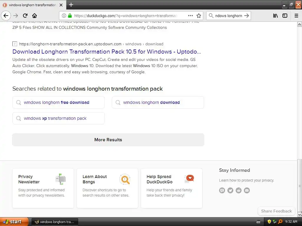Viewport: 302px width, 226px height.
Task: Click the network connection tray icon
Action: [275, 222]
